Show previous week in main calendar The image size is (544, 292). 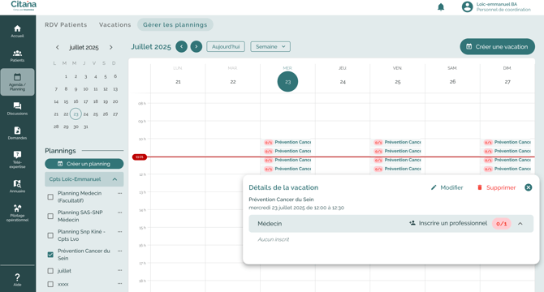(x=181, y=46)
